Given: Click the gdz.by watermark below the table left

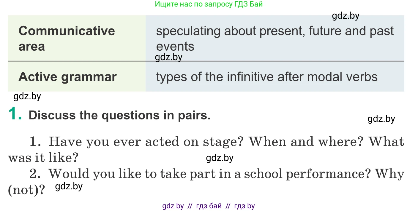Looking at the screenshot, I should [x=27, y=96].
